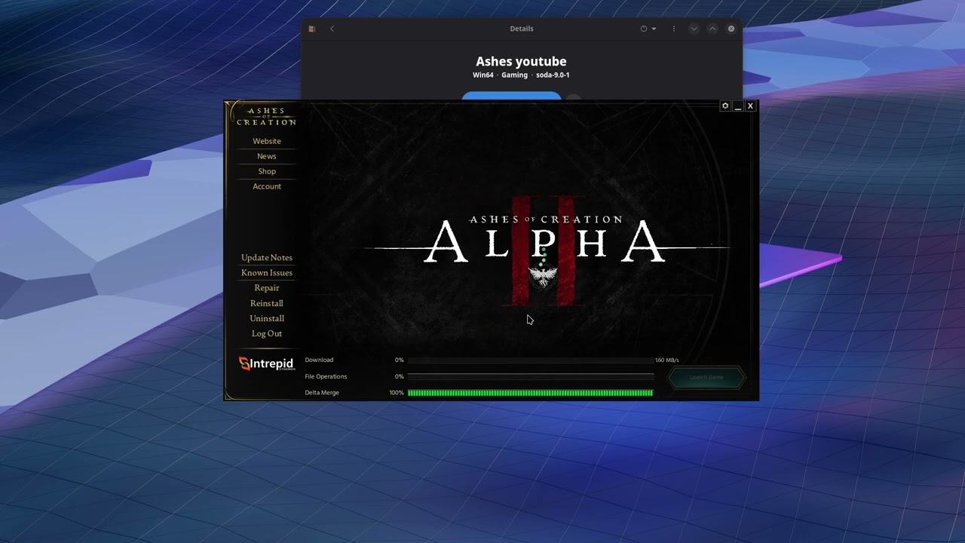
Task: Open the News link in launcher sidebar
Action: [x=267, y=156]
